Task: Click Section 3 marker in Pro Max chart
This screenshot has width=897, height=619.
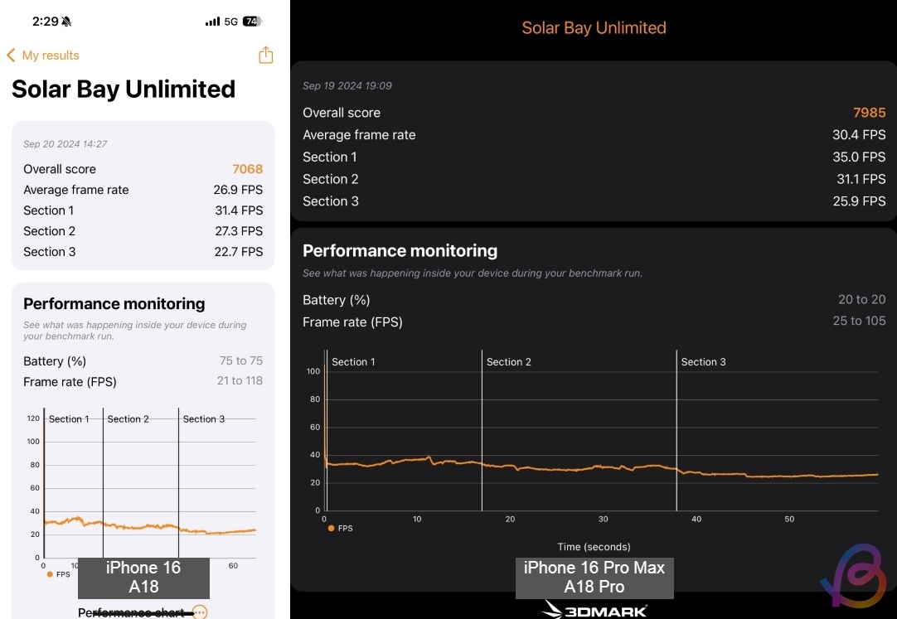Action: tap(703, 362)
